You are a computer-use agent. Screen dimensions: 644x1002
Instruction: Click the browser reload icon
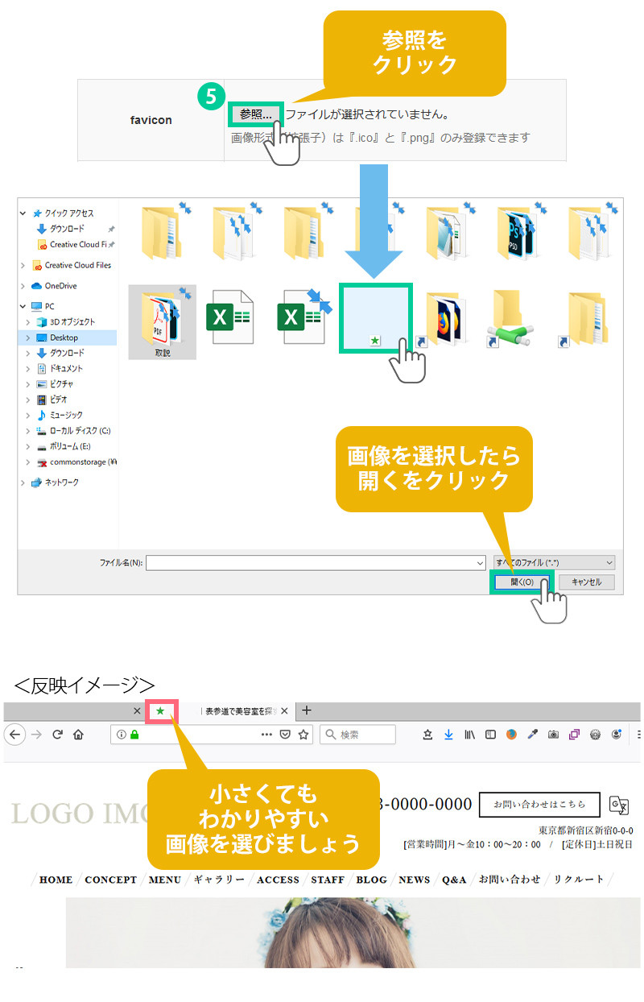tap(57, 735)
